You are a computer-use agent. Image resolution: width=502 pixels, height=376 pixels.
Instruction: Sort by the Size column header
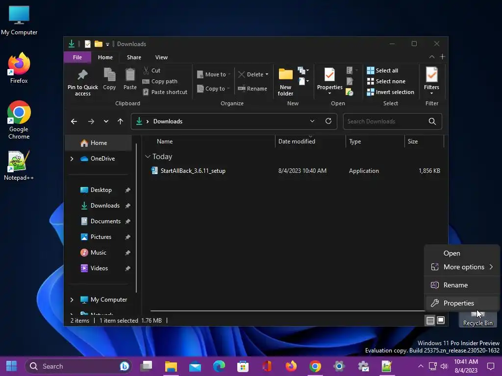(x=424, y=141)
